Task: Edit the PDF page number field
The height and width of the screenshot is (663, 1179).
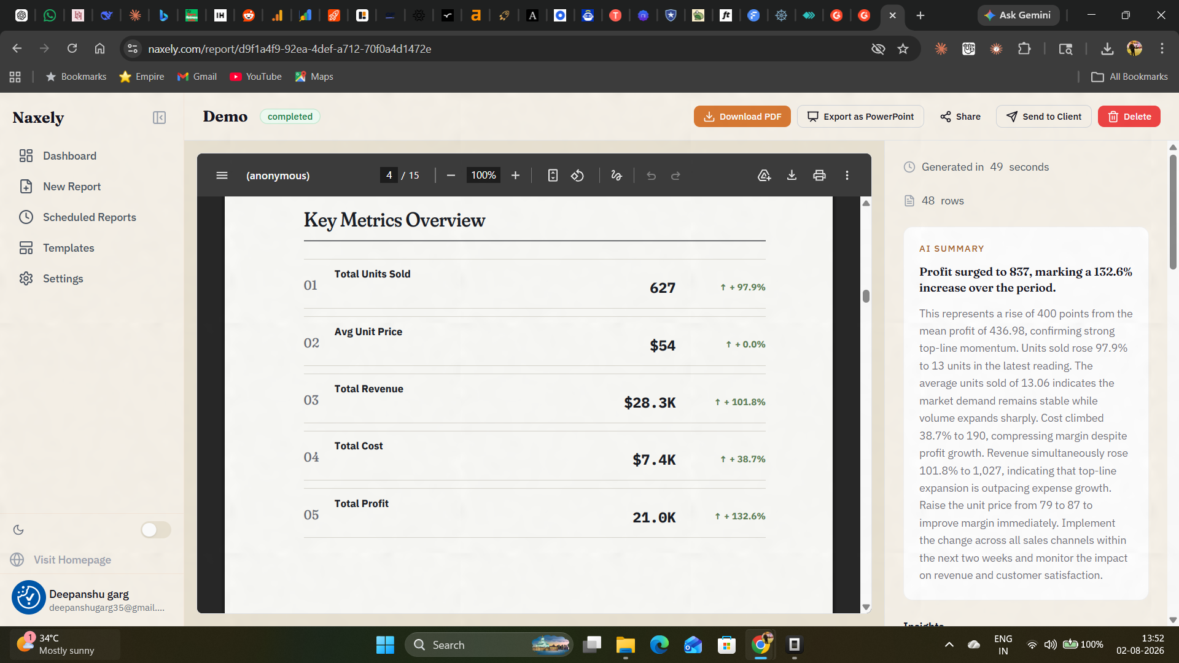Action: (389, 176)
